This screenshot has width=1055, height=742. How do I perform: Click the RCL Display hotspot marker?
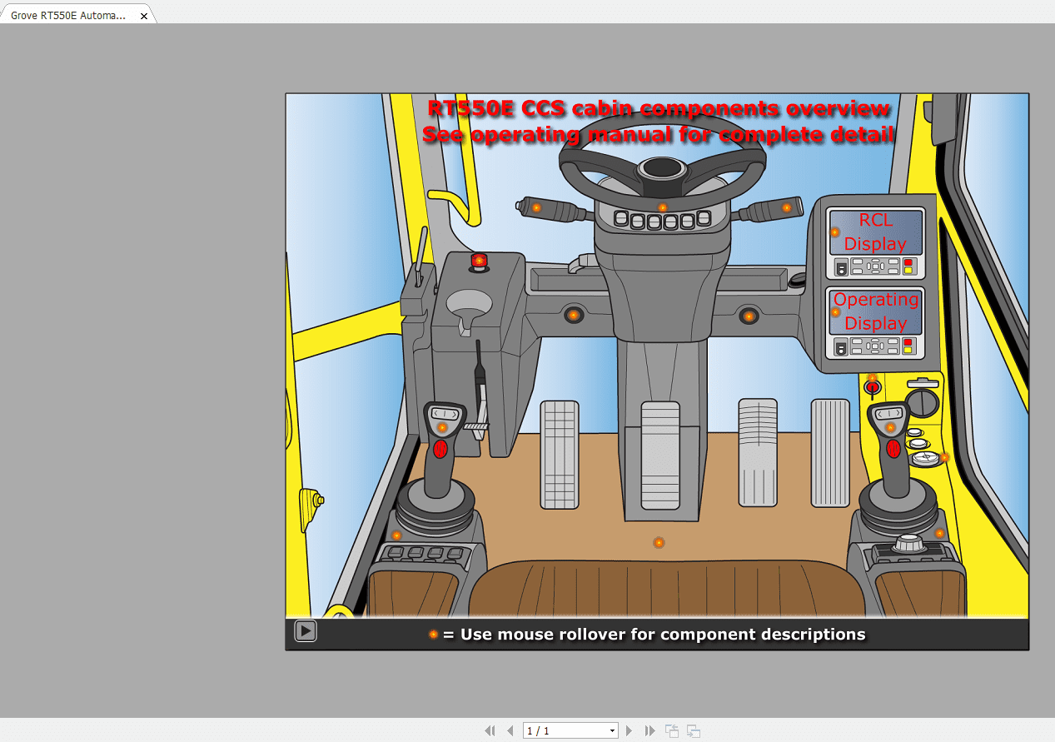[x=835, y=232]
